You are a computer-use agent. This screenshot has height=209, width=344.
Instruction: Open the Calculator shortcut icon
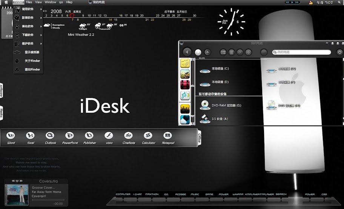click(148, 136)
